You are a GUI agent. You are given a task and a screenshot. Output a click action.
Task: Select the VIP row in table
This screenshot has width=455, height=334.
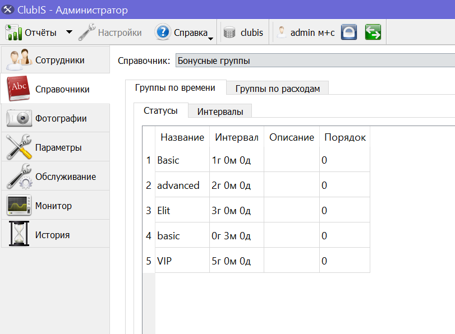[256, 261]
